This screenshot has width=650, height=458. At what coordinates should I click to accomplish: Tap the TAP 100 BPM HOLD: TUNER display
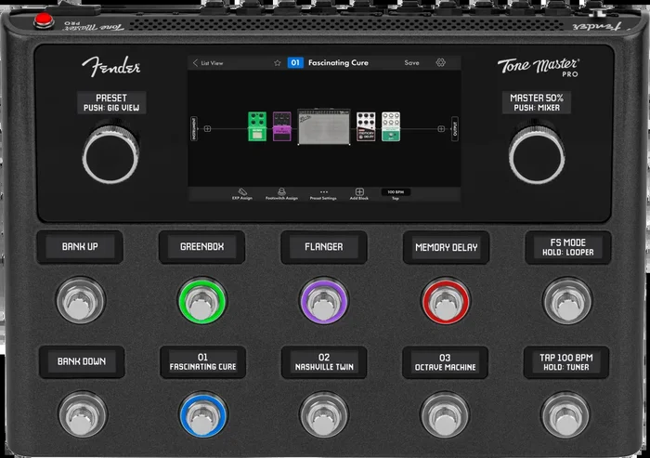point(566,362)
